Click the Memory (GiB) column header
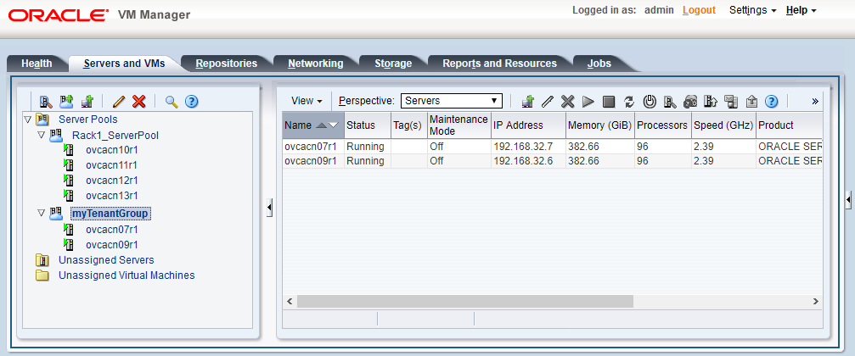Image resolution: width=855 pixels, height=356 pixels. [x=599, y=125]
